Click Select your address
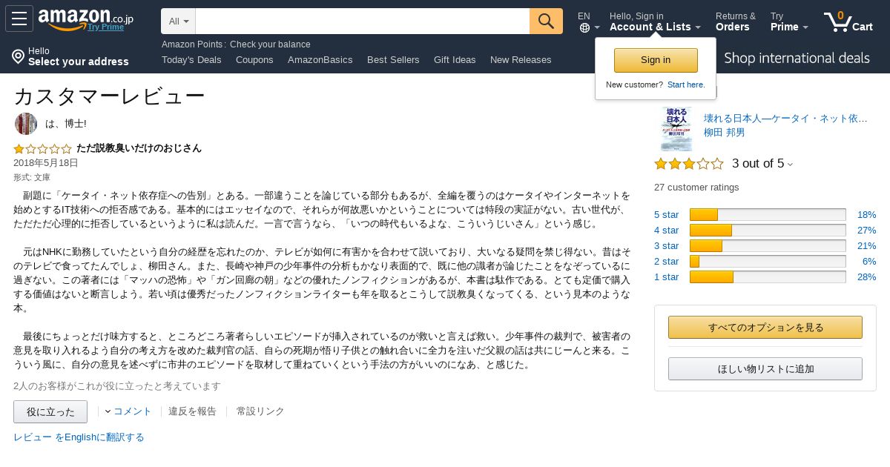 coord(79,62)
